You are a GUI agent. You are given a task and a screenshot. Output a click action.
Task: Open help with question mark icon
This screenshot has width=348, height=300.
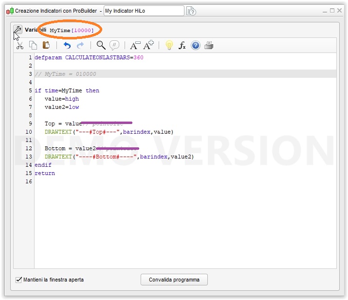click(x=196, y=45)
